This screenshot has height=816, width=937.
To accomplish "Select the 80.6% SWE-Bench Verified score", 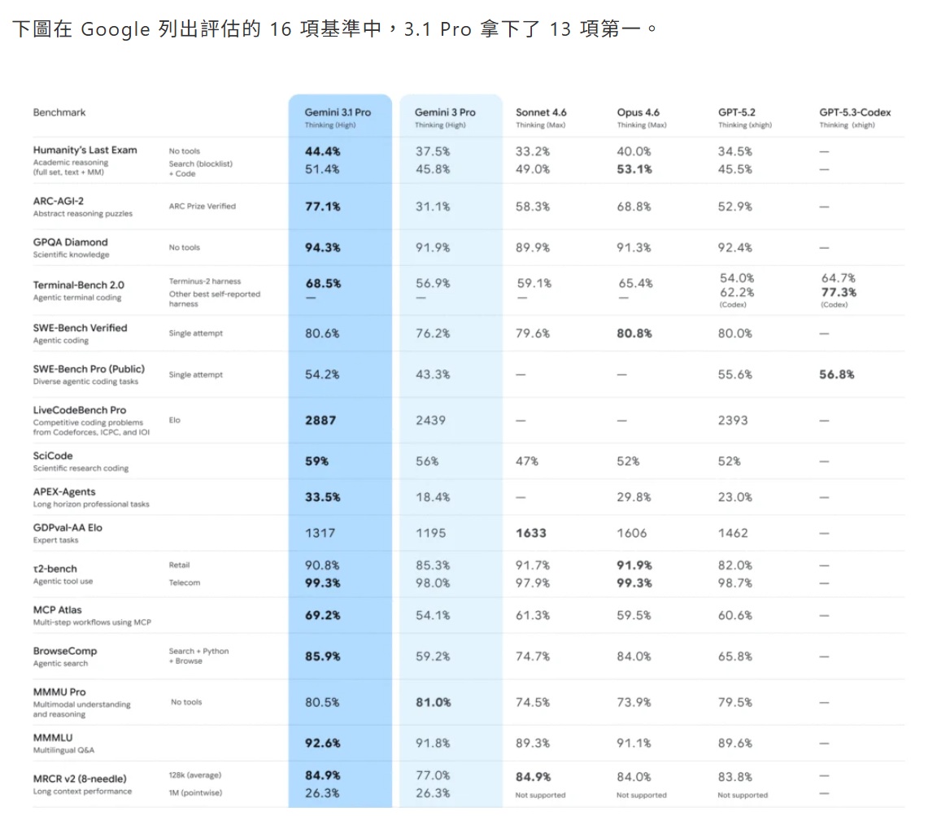I will (321, 334).
